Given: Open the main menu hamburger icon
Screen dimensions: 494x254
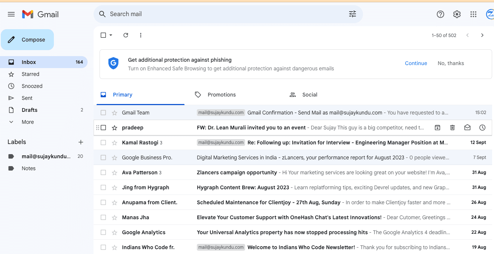Looking at the screenshot, I should pos(11,14).
